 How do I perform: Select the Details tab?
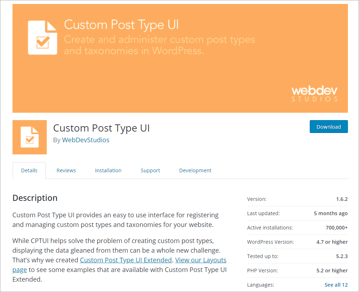[29, 170]
